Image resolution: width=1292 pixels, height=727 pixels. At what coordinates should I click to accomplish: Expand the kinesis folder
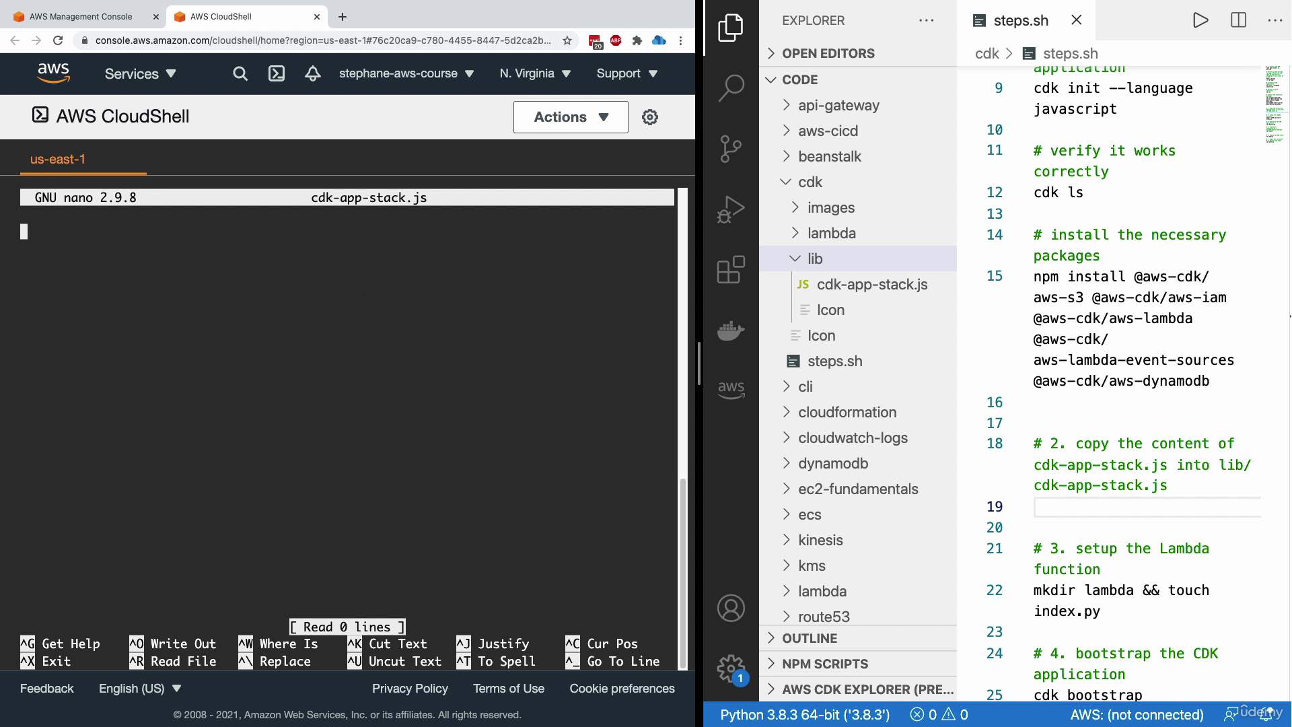coord(858,540)
